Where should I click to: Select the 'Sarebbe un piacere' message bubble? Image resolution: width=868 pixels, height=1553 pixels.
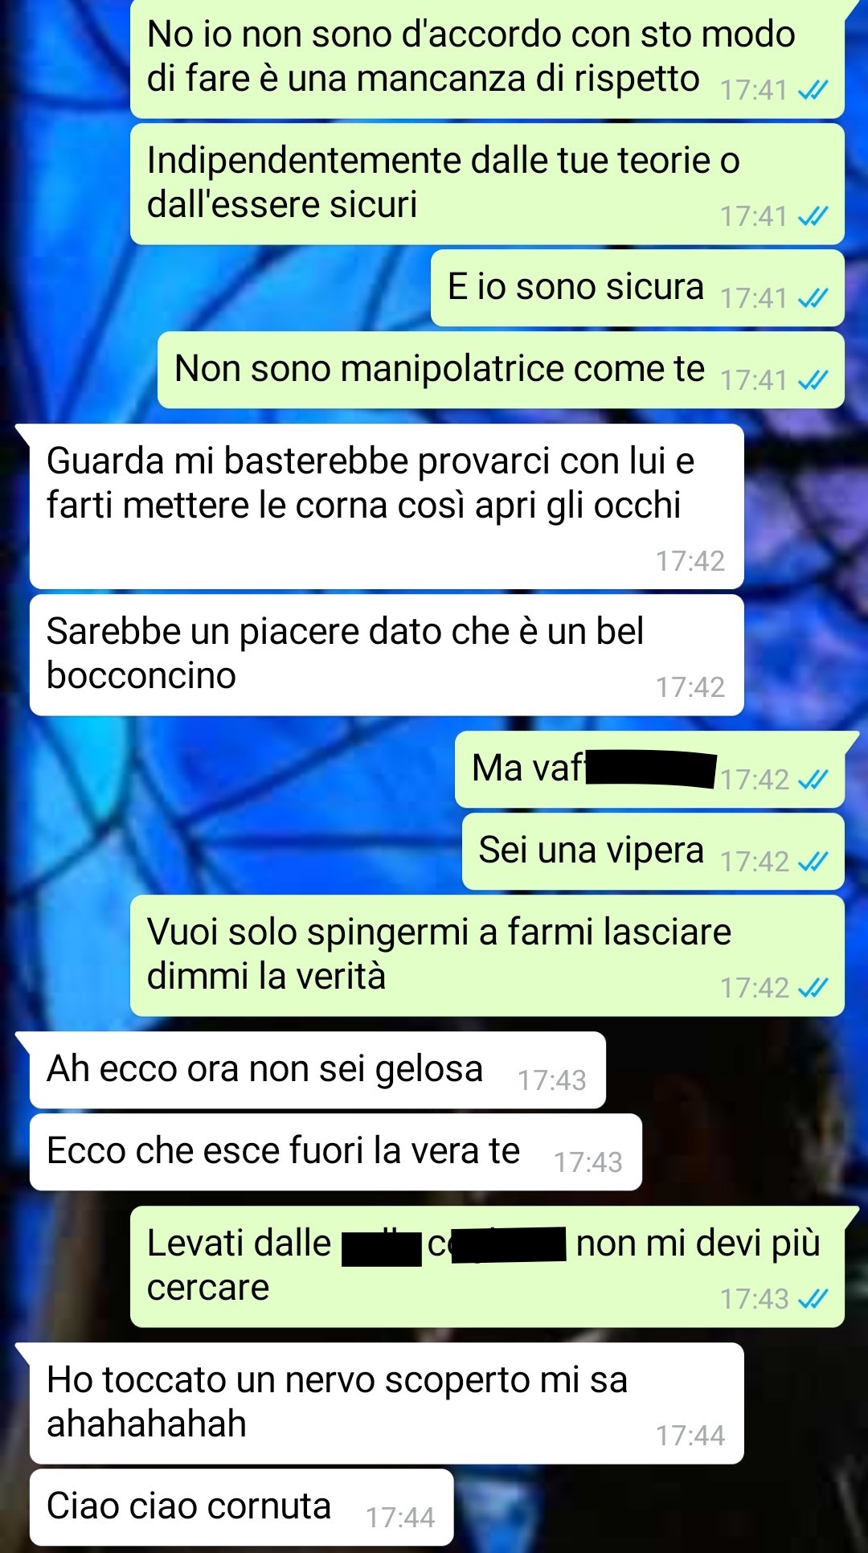point(387,655)
